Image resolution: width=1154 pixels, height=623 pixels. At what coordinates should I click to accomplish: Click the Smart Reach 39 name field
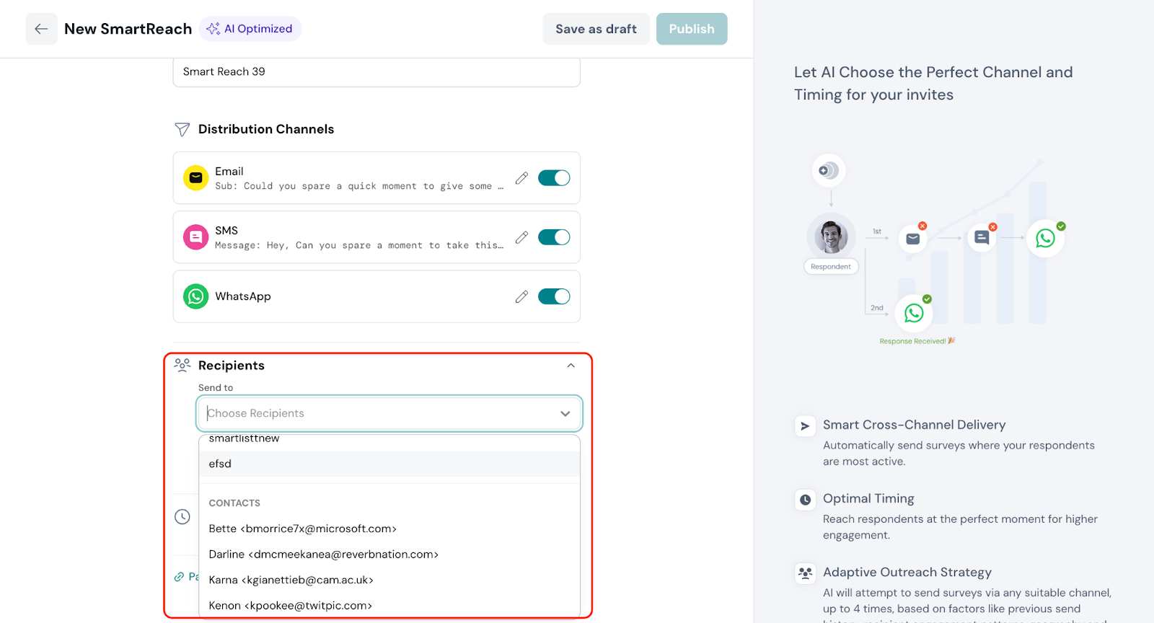click(376, 72)
